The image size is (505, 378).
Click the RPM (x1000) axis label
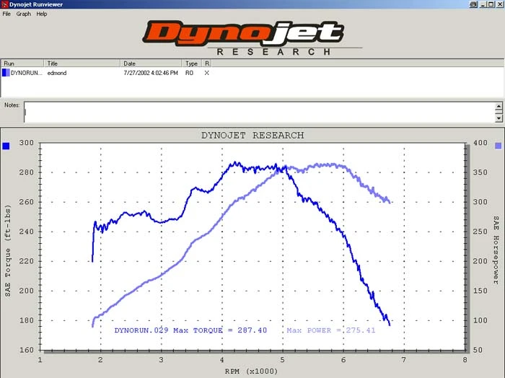coord(251,372)
